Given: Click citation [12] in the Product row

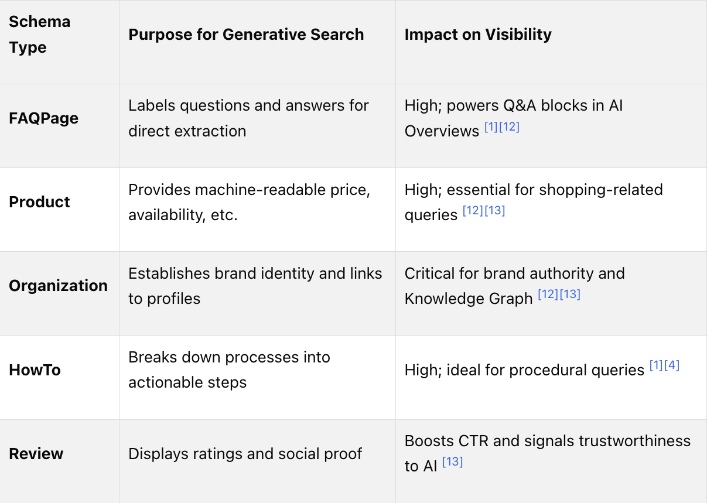Looking at the screenshot, I should (473, 210).
